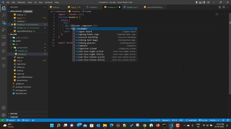Open the Selection menu
The width and height of the screenshot is (231, 129).
[21, 2]
